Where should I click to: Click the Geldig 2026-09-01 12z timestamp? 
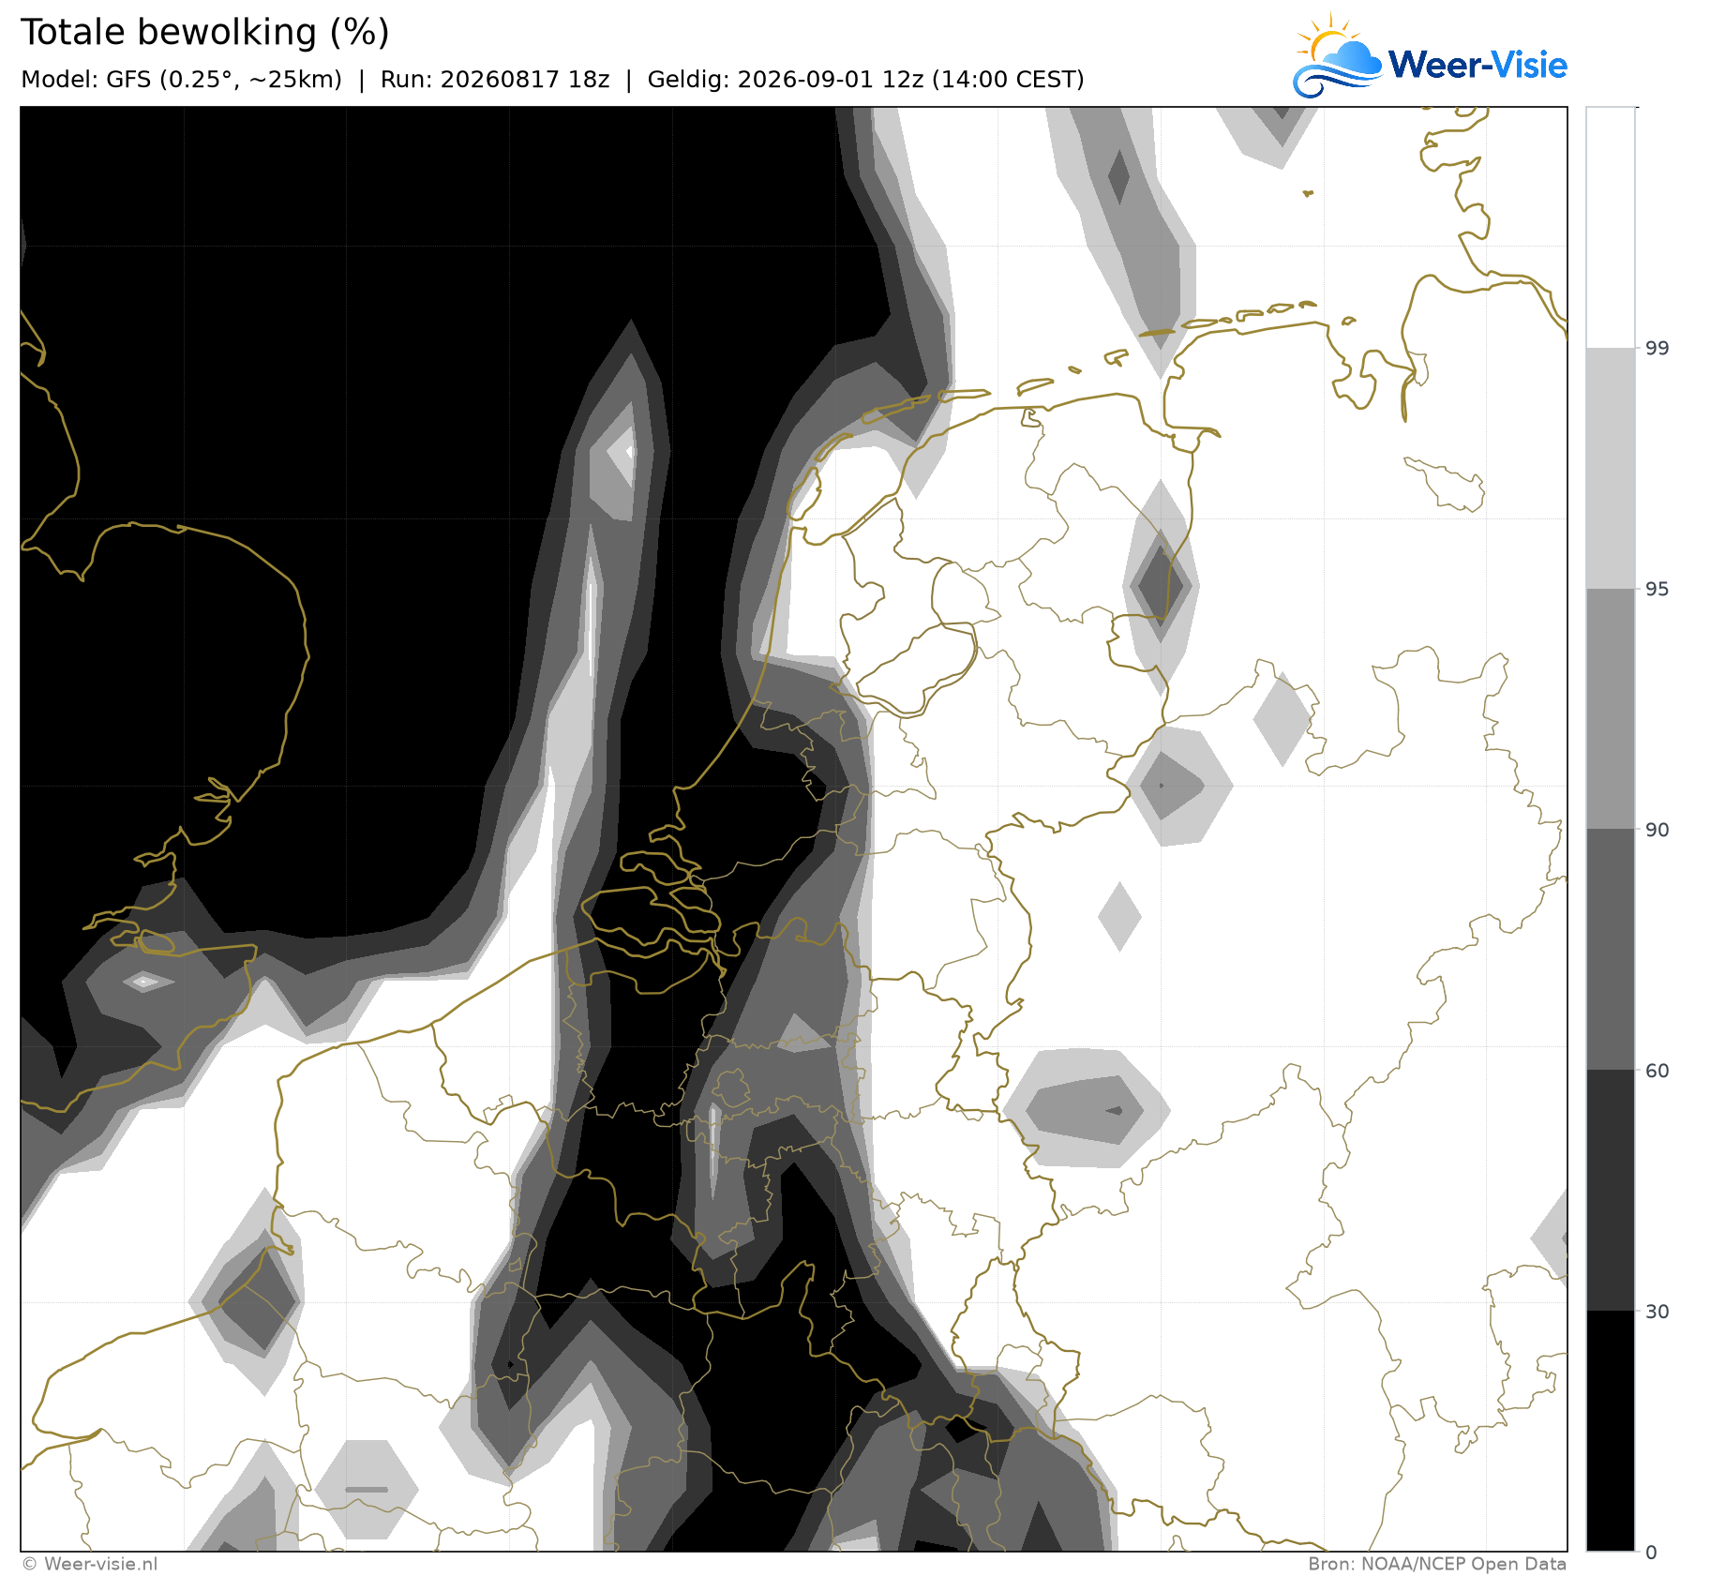click(865, 80)
